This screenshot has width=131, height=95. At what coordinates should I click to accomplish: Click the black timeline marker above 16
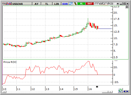(x=97, y=87)
